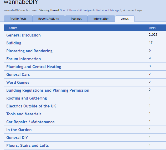The width and height of the screenshot is (166, 150).
Task: Open Floors, Stairs and Lofts forum
Action: (28, 146)
